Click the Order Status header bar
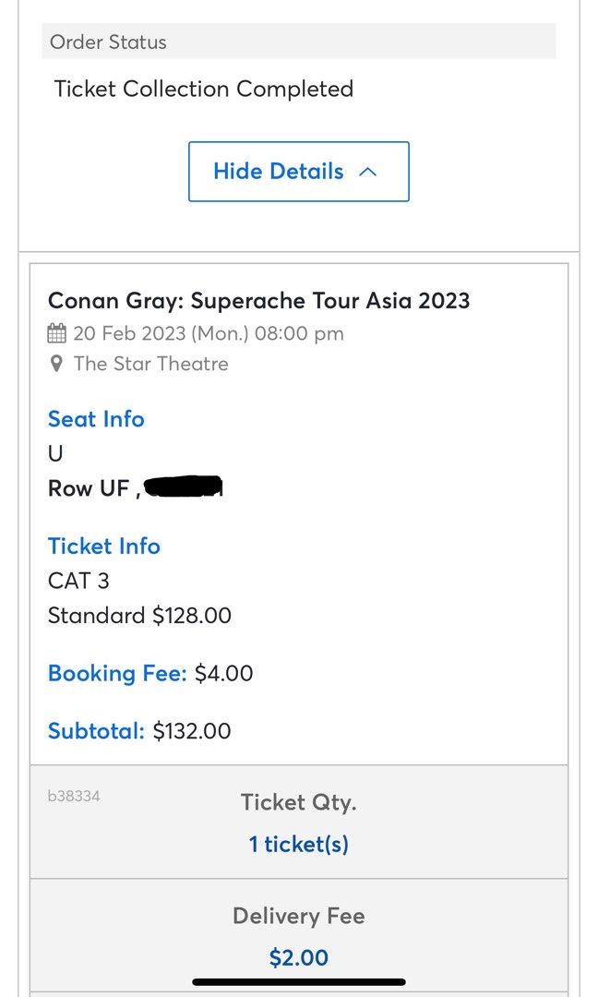598x997 pixels. point(299,42)
